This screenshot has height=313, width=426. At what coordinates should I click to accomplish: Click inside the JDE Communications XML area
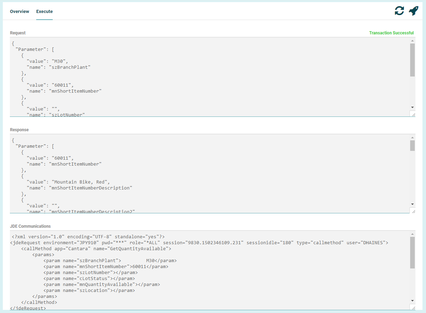pyautogui.click(x=211, y=270)
